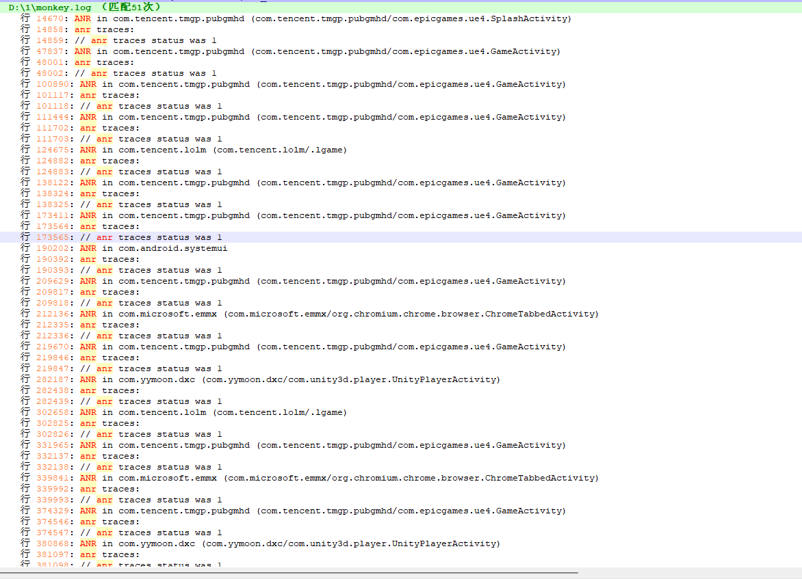Viewport: 802px width, 579px height.
Task: Open result line 190202 com.android.systemui ANR
Action: 401,248
